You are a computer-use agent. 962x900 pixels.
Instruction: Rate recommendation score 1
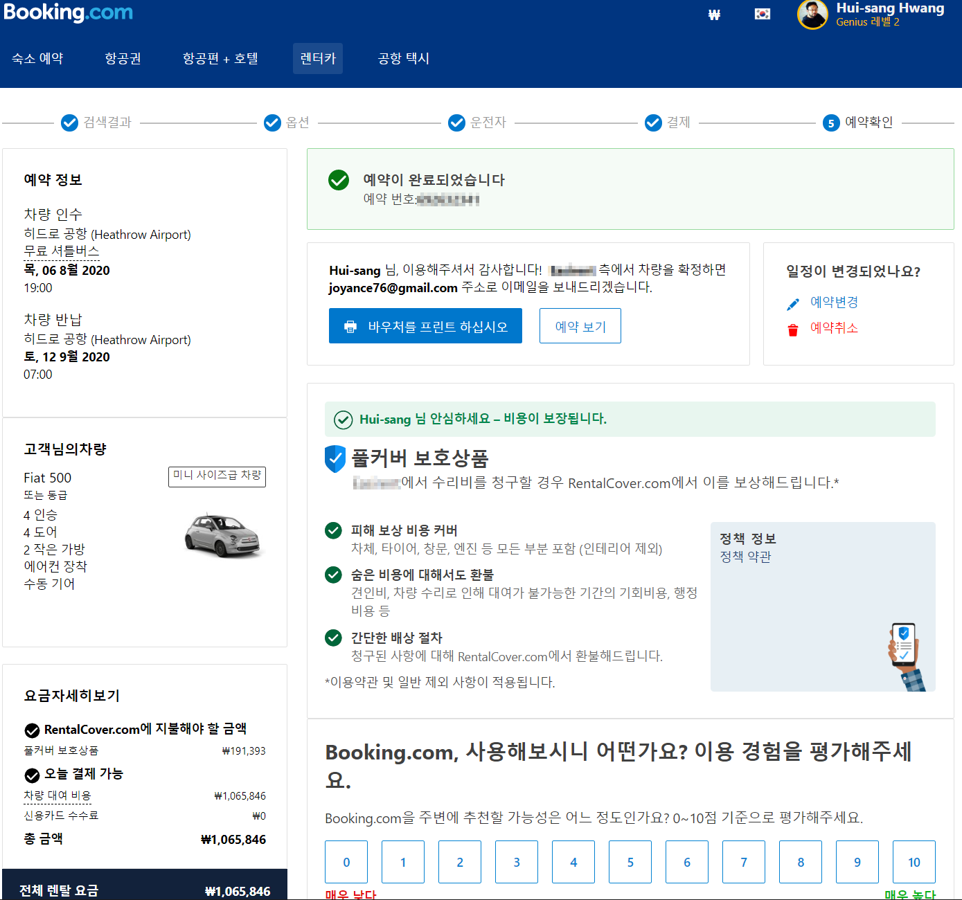[x=403, y=862]
